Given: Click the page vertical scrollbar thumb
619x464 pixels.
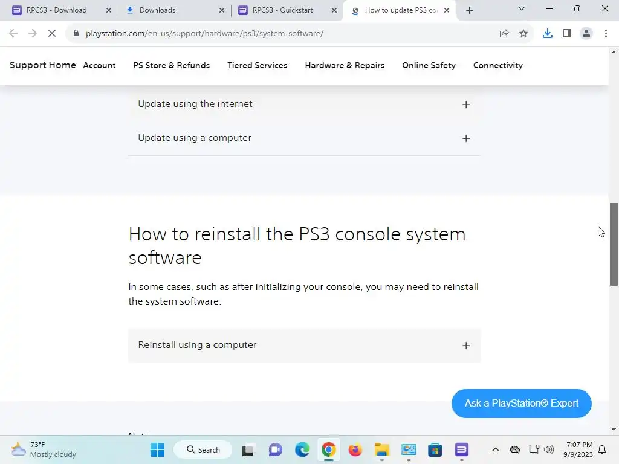Looking at the screenshot, I should click(x=614, y=244).
